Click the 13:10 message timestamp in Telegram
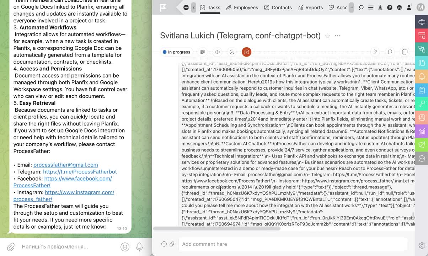Image resolution: width=428 pixels, height=256 pixels. (122, 229)
